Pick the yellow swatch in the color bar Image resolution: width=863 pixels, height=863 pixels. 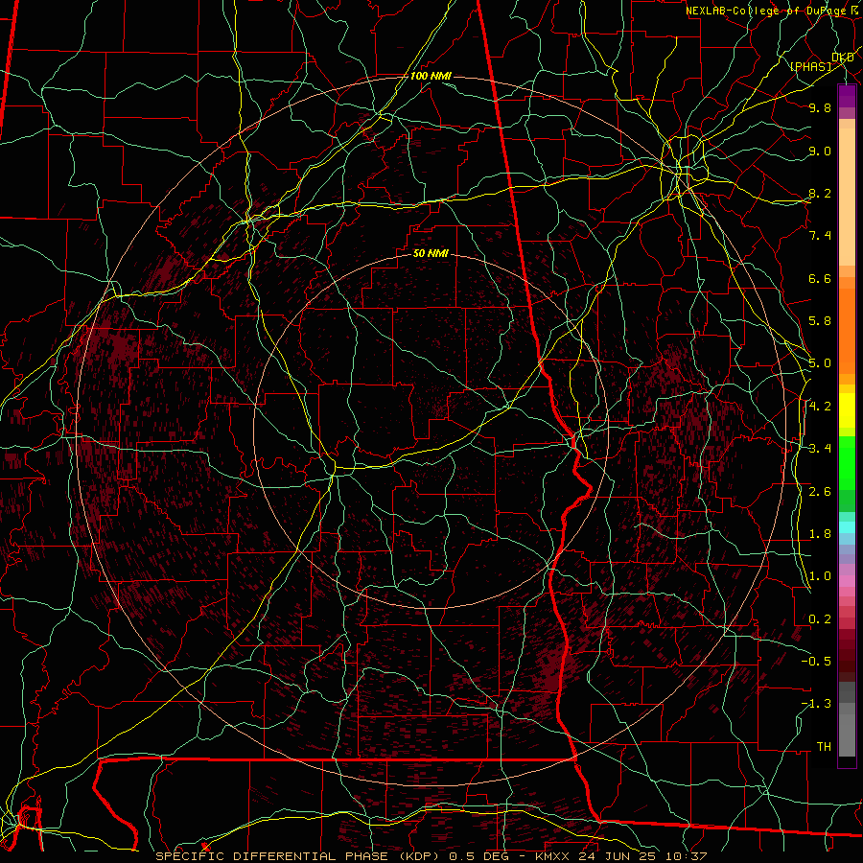click(x=847, y=410)
